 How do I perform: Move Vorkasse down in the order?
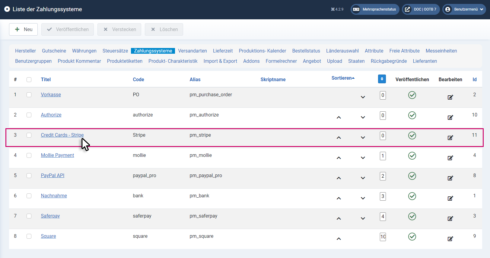coord(363,97)
